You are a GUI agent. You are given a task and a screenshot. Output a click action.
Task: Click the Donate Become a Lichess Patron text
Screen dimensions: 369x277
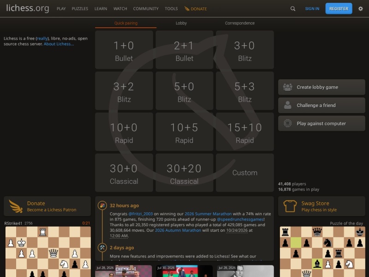click(52, 206)
